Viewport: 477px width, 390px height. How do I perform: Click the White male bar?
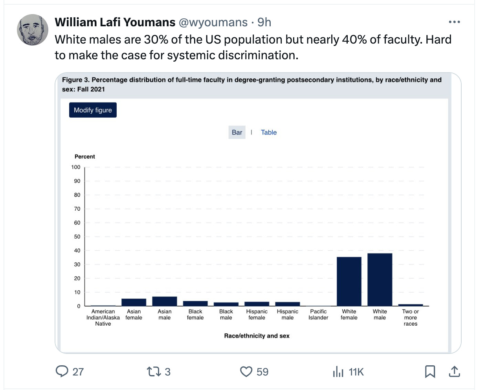(x=380, y=279)
